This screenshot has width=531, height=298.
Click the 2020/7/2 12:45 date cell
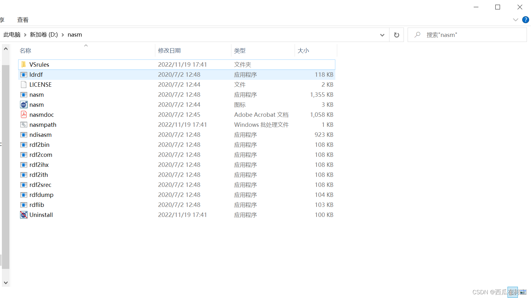click(x=179, y=115)
